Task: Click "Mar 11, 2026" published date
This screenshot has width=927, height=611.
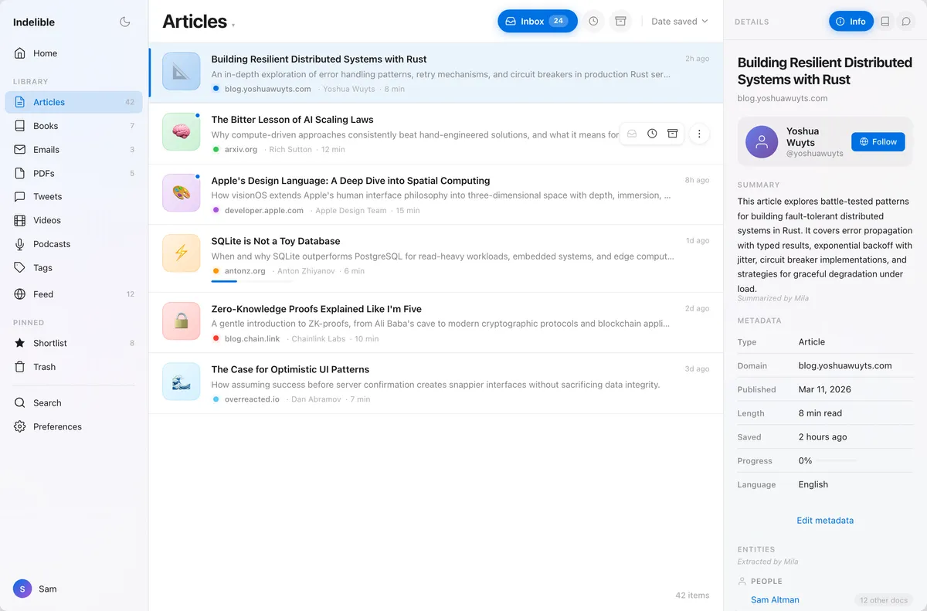Action: tap(826, 390)
